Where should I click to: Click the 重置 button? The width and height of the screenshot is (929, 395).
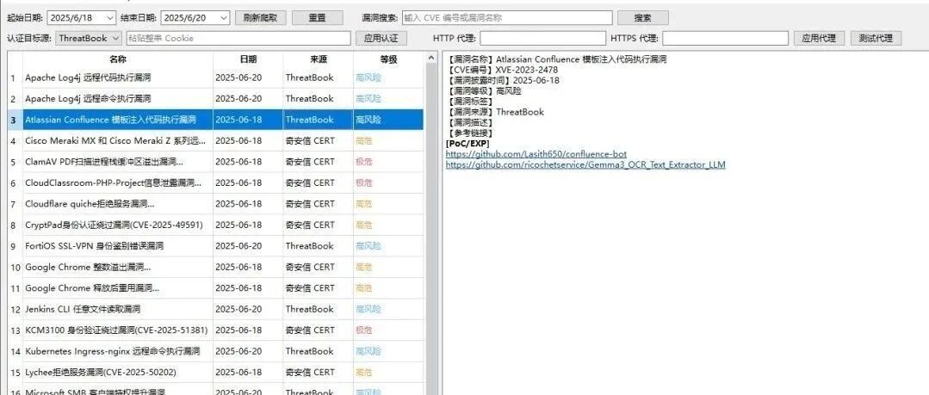pos(317,18)
